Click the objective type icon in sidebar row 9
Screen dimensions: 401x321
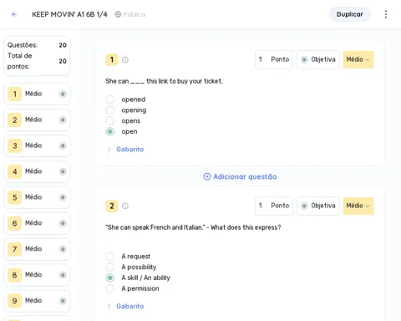click(63, 301)
